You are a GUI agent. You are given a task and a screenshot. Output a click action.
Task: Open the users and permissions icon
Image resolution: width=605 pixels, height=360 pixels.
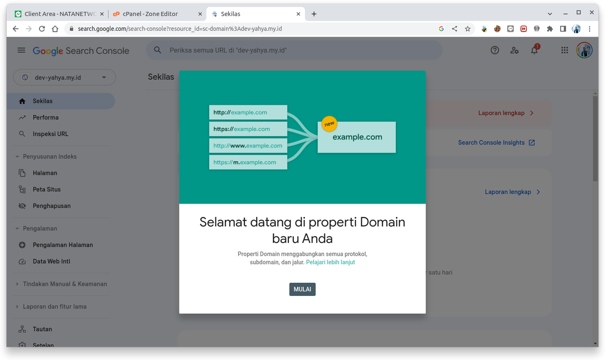tap(514, 50)
